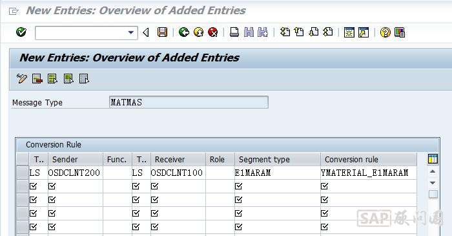
Task: Print using the printer icon
Action: tap(234, 32)
